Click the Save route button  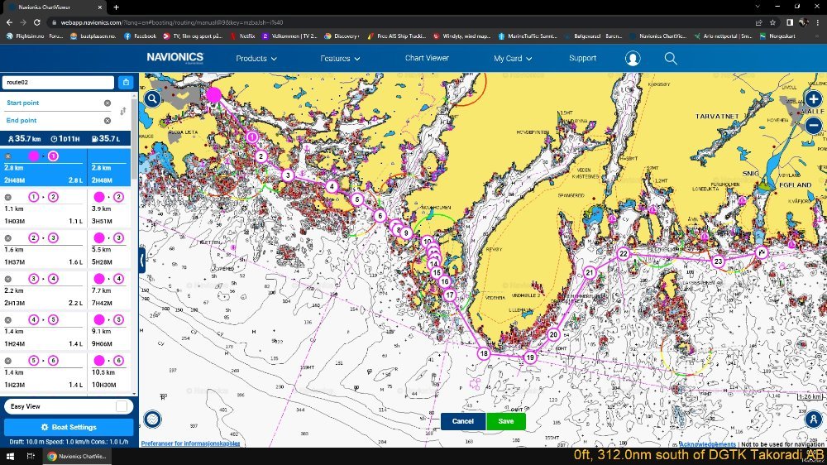506,421
